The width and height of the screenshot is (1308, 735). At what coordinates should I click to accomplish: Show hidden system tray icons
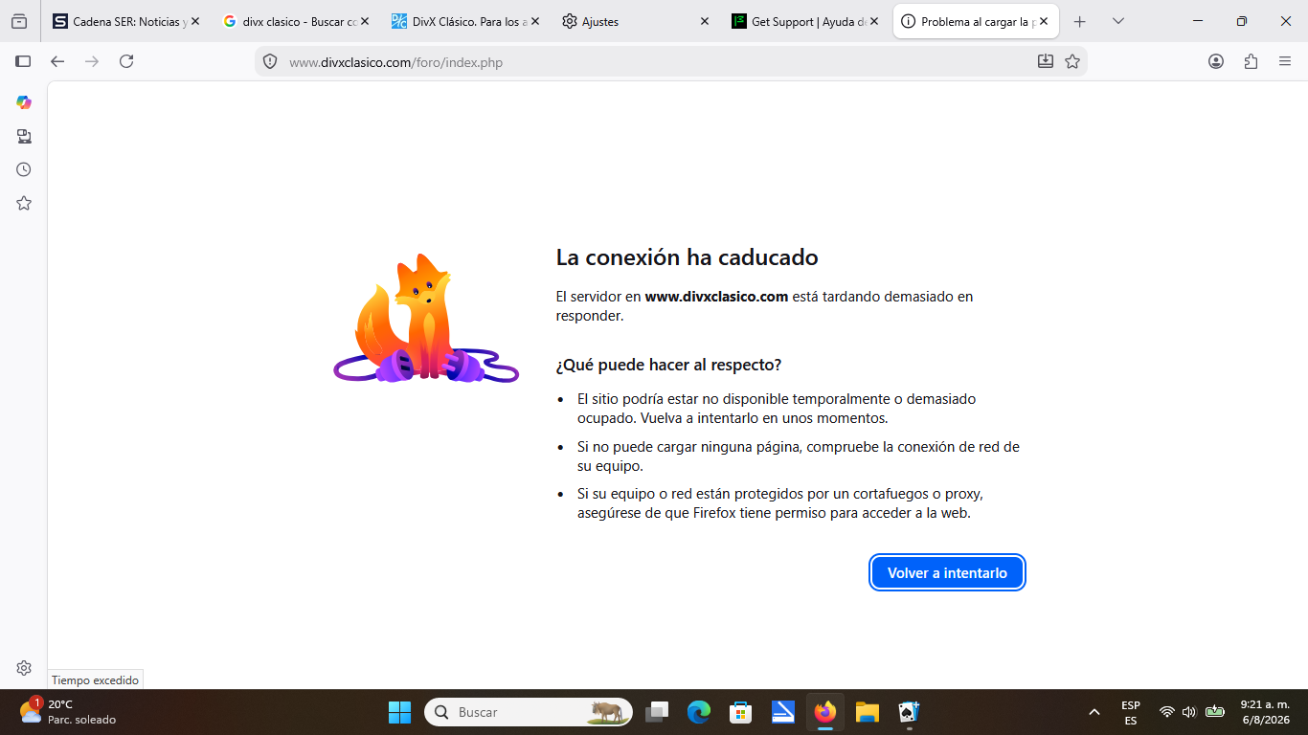click(x=1094, y=712)
